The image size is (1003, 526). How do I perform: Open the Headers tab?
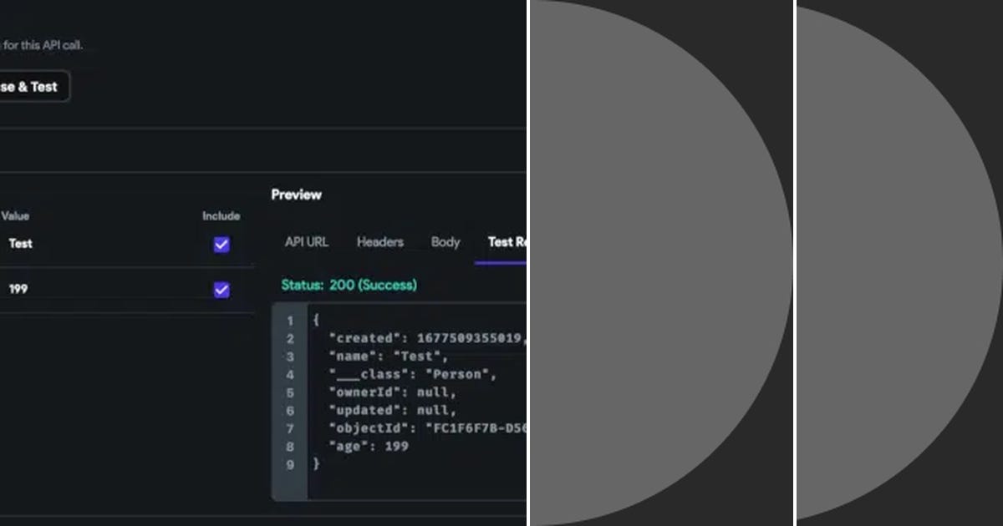pyautogui.click(x=380, y=242)
